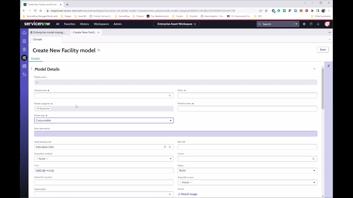Viewport: 353px width, 198px height.
Task: Open the browser home icon
Action: [x=41, y=11]
